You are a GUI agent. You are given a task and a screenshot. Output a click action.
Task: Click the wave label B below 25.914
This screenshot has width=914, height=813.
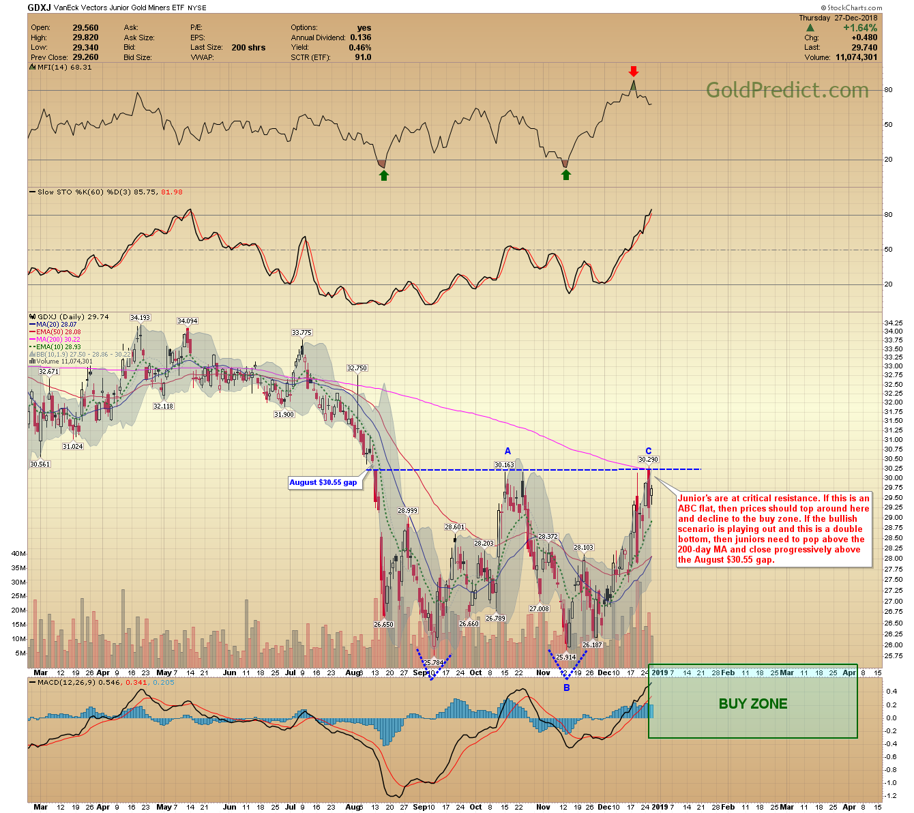(x=566, y=688)
